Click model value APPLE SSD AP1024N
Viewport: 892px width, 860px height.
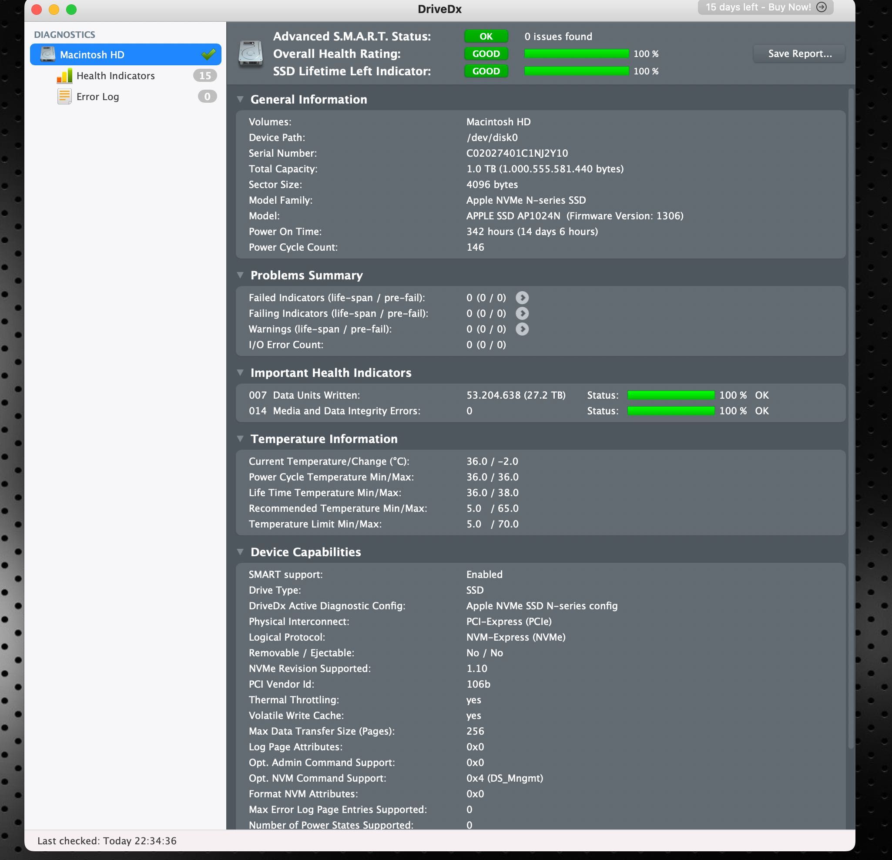513,216
